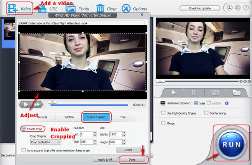Confirm crop with Done button

132,160
